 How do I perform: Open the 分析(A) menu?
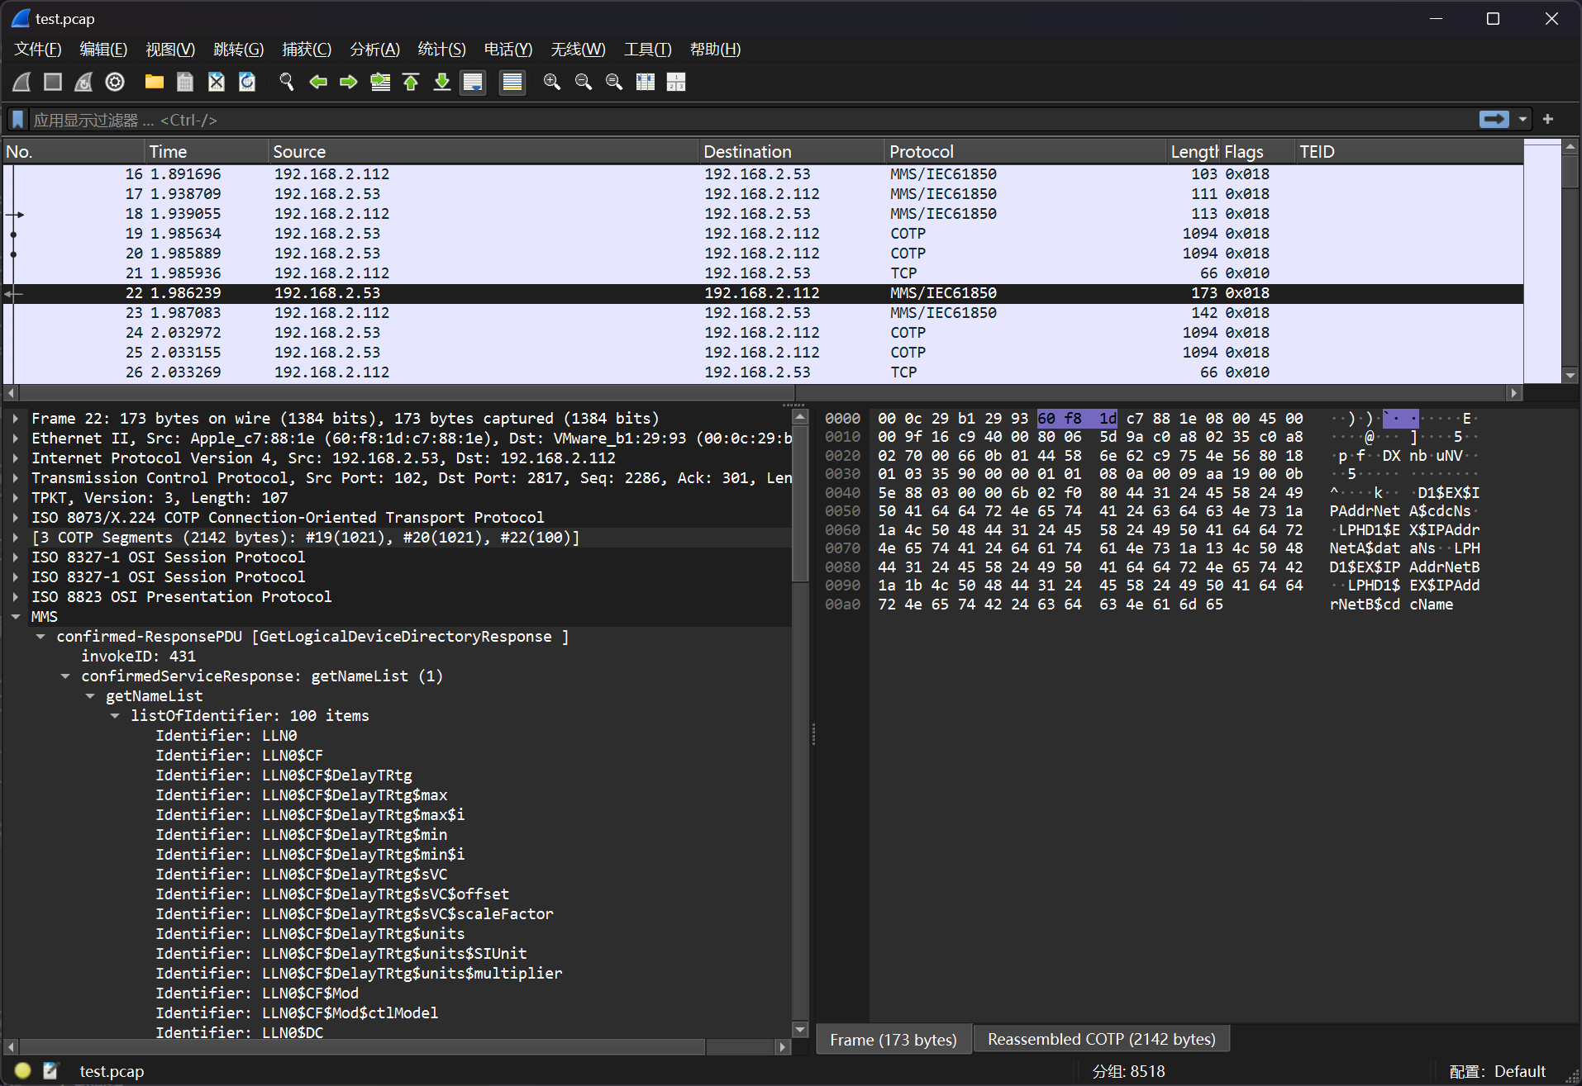click(374, 50)
